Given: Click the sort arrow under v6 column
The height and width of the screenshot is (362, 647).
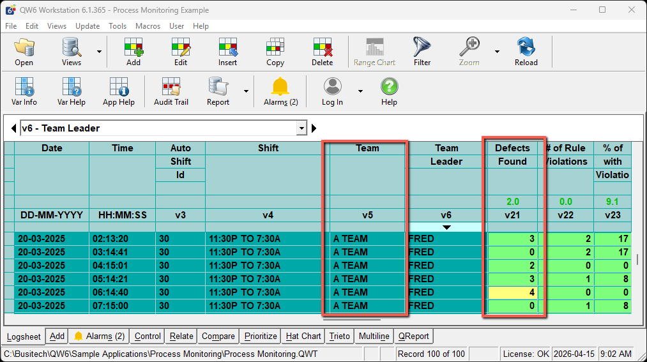Looking at the screenshot, I should pyautogui.click(x=446, y=227).
